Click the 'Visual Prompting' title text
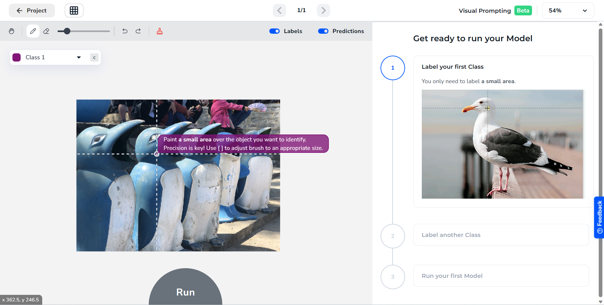Image resolution: width=604 pixels, height=305 pixels. pyautogui.click(x=485, y=11)
